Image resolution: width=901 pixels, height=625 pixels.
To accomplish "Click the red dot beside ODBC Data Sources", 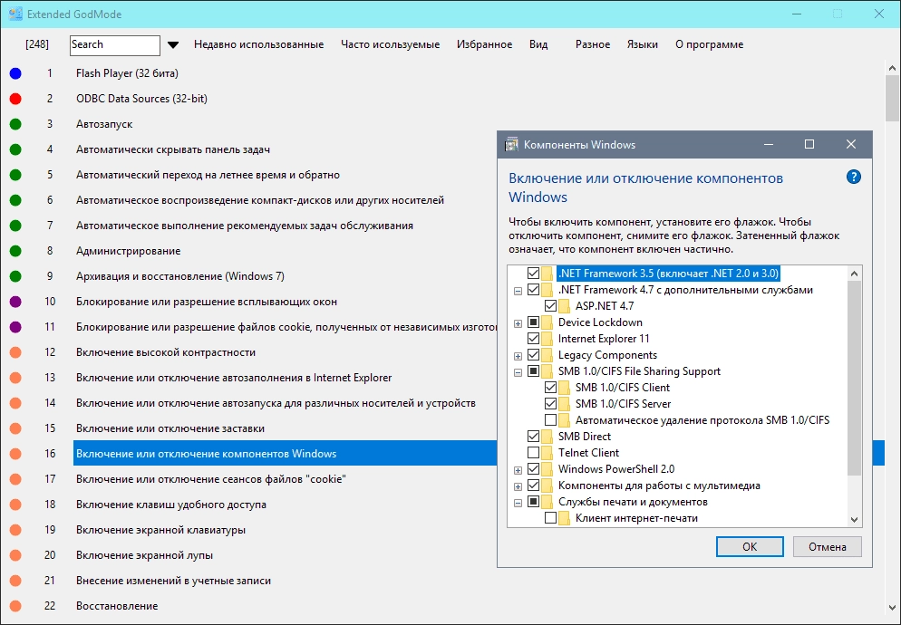I will (x=15, y=99).
